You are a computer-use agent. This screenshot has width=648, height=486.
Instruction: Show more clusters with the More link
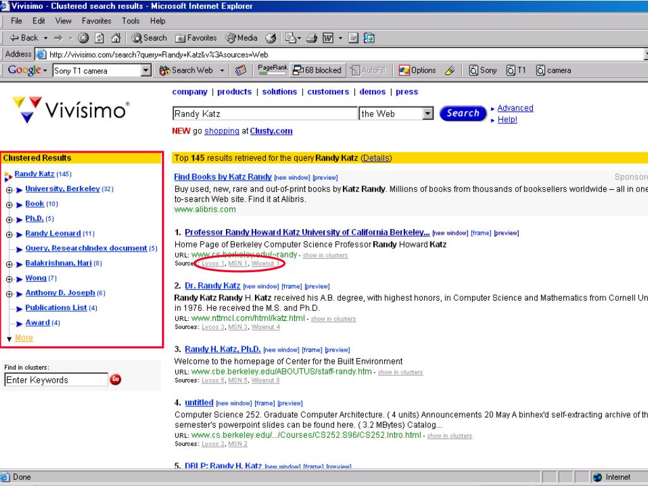click(x=24, y=338)
